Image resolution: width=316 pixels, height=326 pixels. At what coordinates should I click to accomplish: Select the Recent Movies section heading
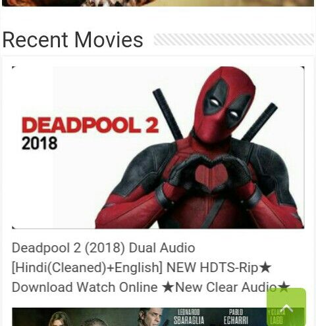click(x=72, y=39)
